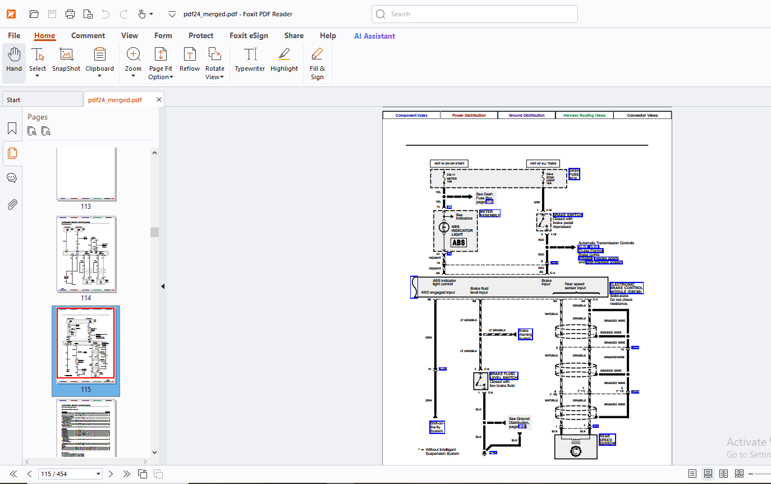Image resolution: width=771 pixels, height=484 pixels.
Task: Click the Component Index link
Action: pyautogui.click(x=411, y=115)
